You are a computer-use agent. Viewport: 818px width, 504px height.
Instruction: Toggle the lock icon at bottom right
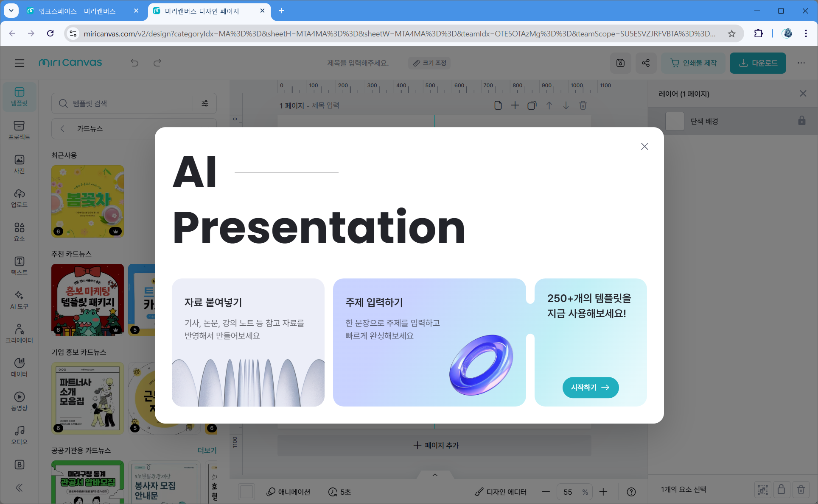pos(781,490)
